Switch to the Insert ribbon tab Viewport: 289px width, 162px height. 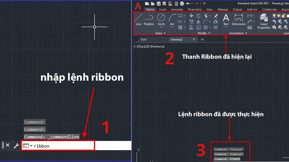163,9
